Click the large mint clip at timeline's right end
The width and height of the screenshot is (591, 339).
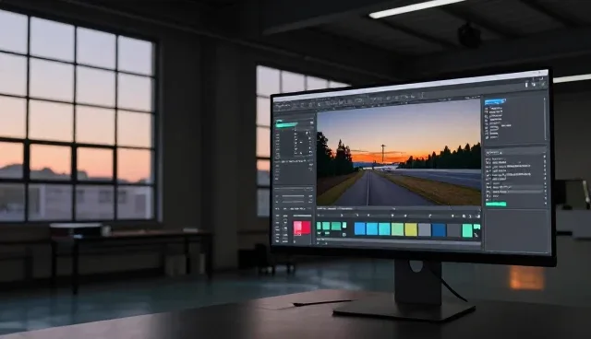tap(467, 230)
